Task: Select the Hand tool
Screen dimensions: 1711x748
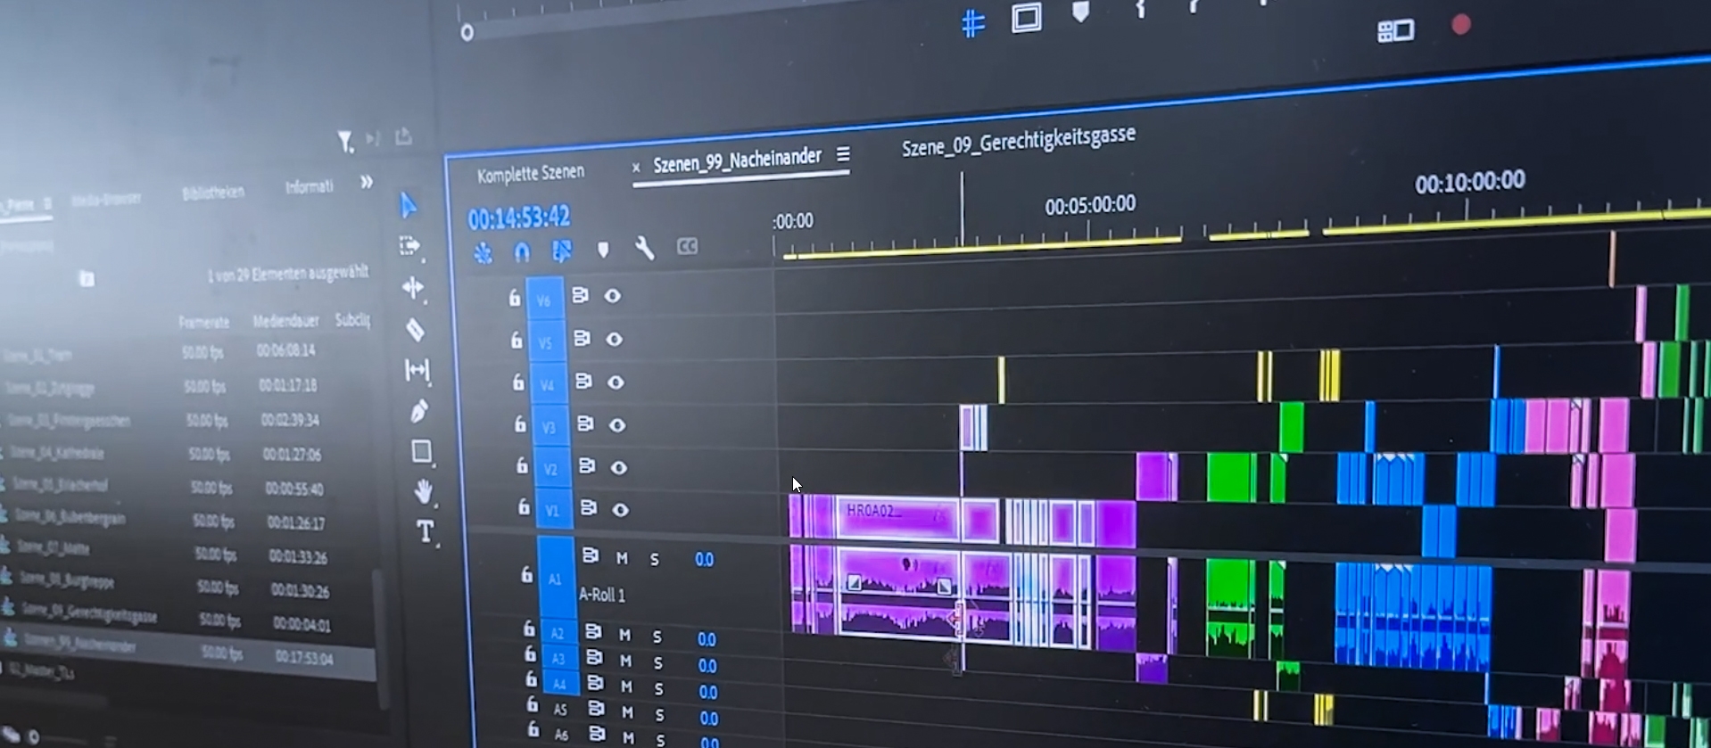Action: click(423, 491)
